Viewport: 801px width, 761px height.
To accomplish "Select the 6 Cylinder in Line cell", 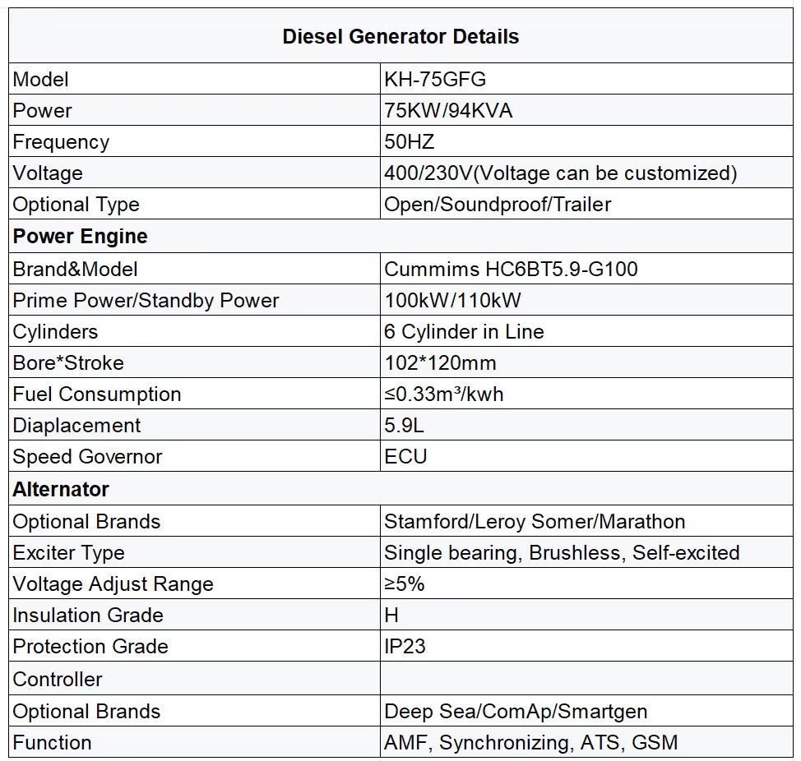I will pyautogui.click(x=586, y=330).
